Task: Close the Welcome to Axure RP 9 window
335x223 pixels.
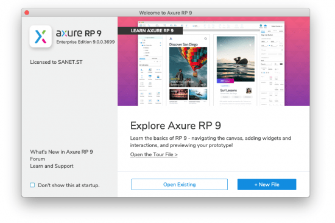Action: tap(27, 13)
